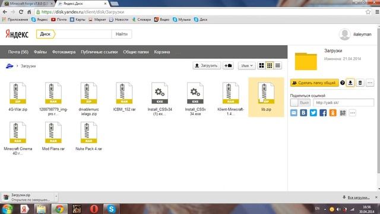Switch to large tiles view
This screenshot has height=214, width=380.
point(261,65)
